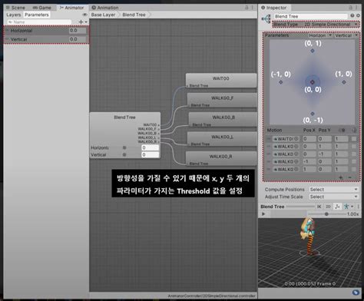Open the Adjust Time Scale Select dropdown

333,197
